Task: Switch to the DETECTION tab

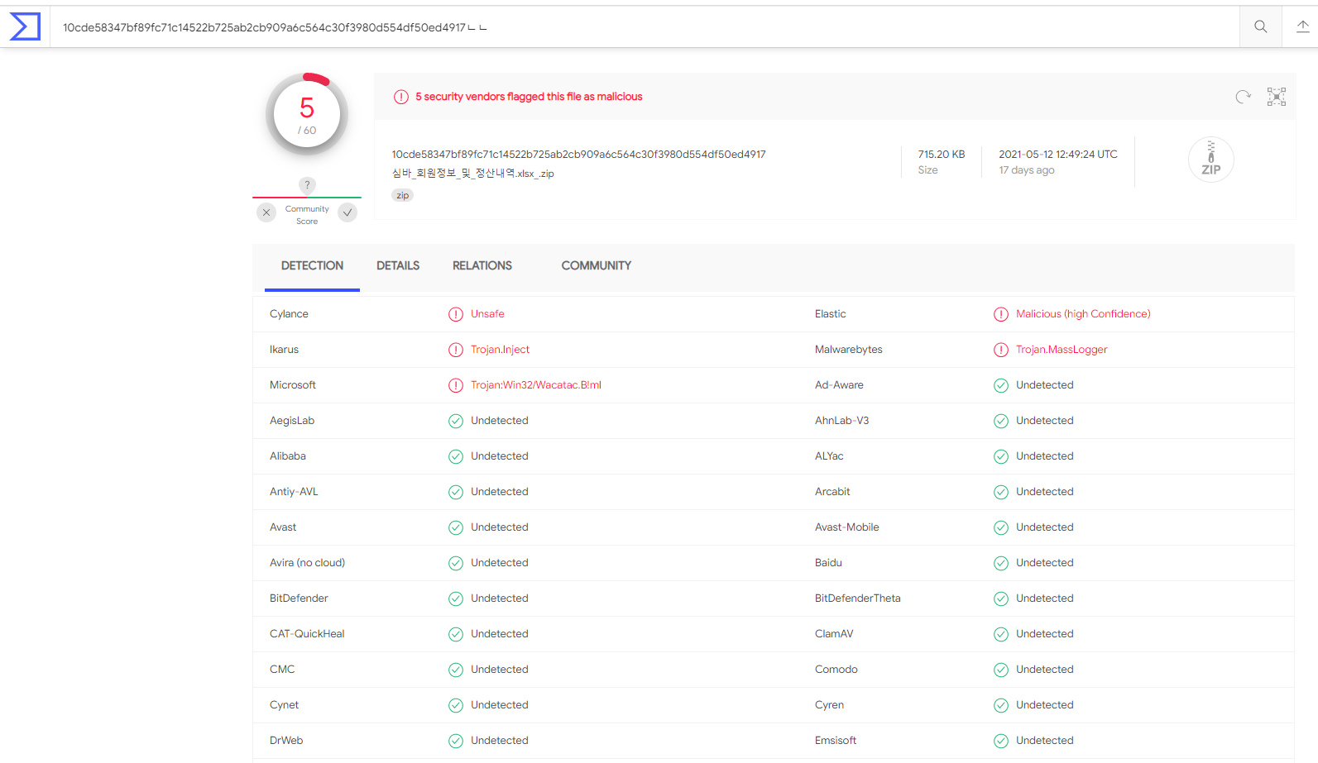Action: [x=312, y=266]
